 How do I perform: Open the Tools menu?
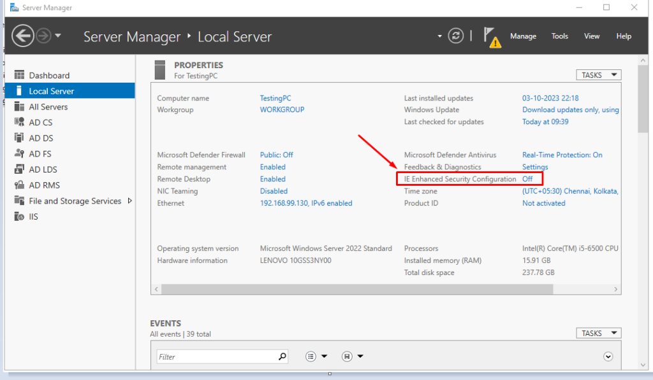point(560,36)
